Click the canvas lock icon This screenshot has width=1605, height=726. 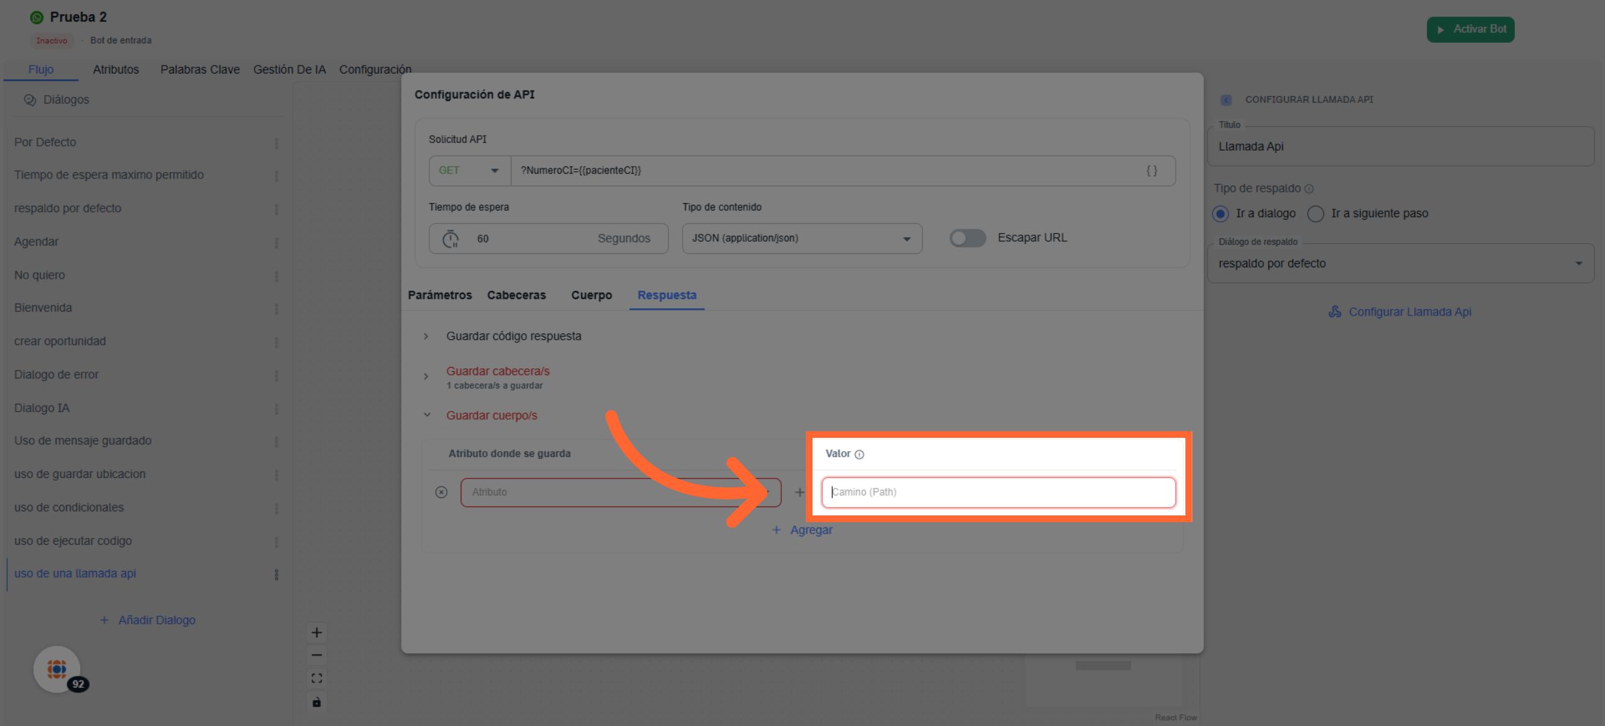pos(316,702)
